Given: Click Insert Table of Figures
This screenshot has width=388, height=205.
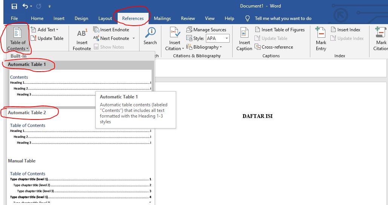Looking at the screenshot, I should 280,30.
